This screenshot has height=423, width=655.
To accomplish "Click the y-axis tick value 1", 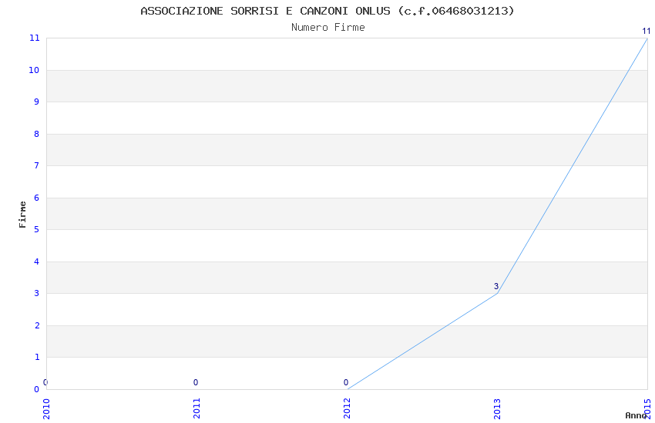I will click(x=37, y=357).
